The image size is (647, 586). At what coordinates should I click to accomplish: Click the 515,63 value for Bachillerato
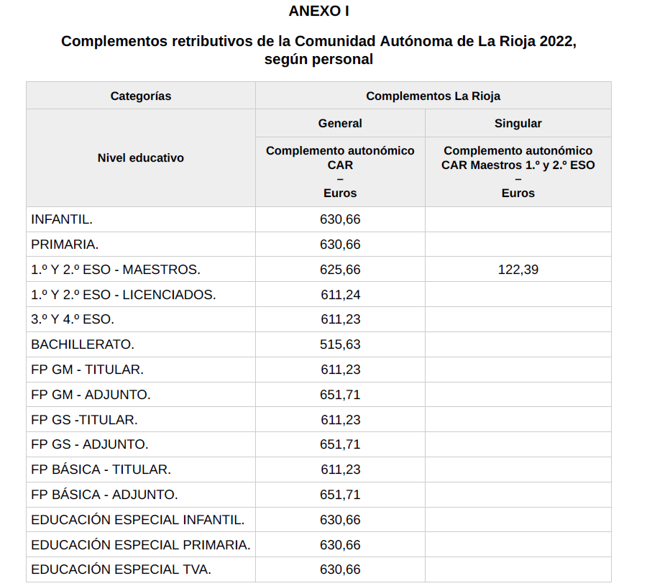pyautogui.click(x=340, y=344)
